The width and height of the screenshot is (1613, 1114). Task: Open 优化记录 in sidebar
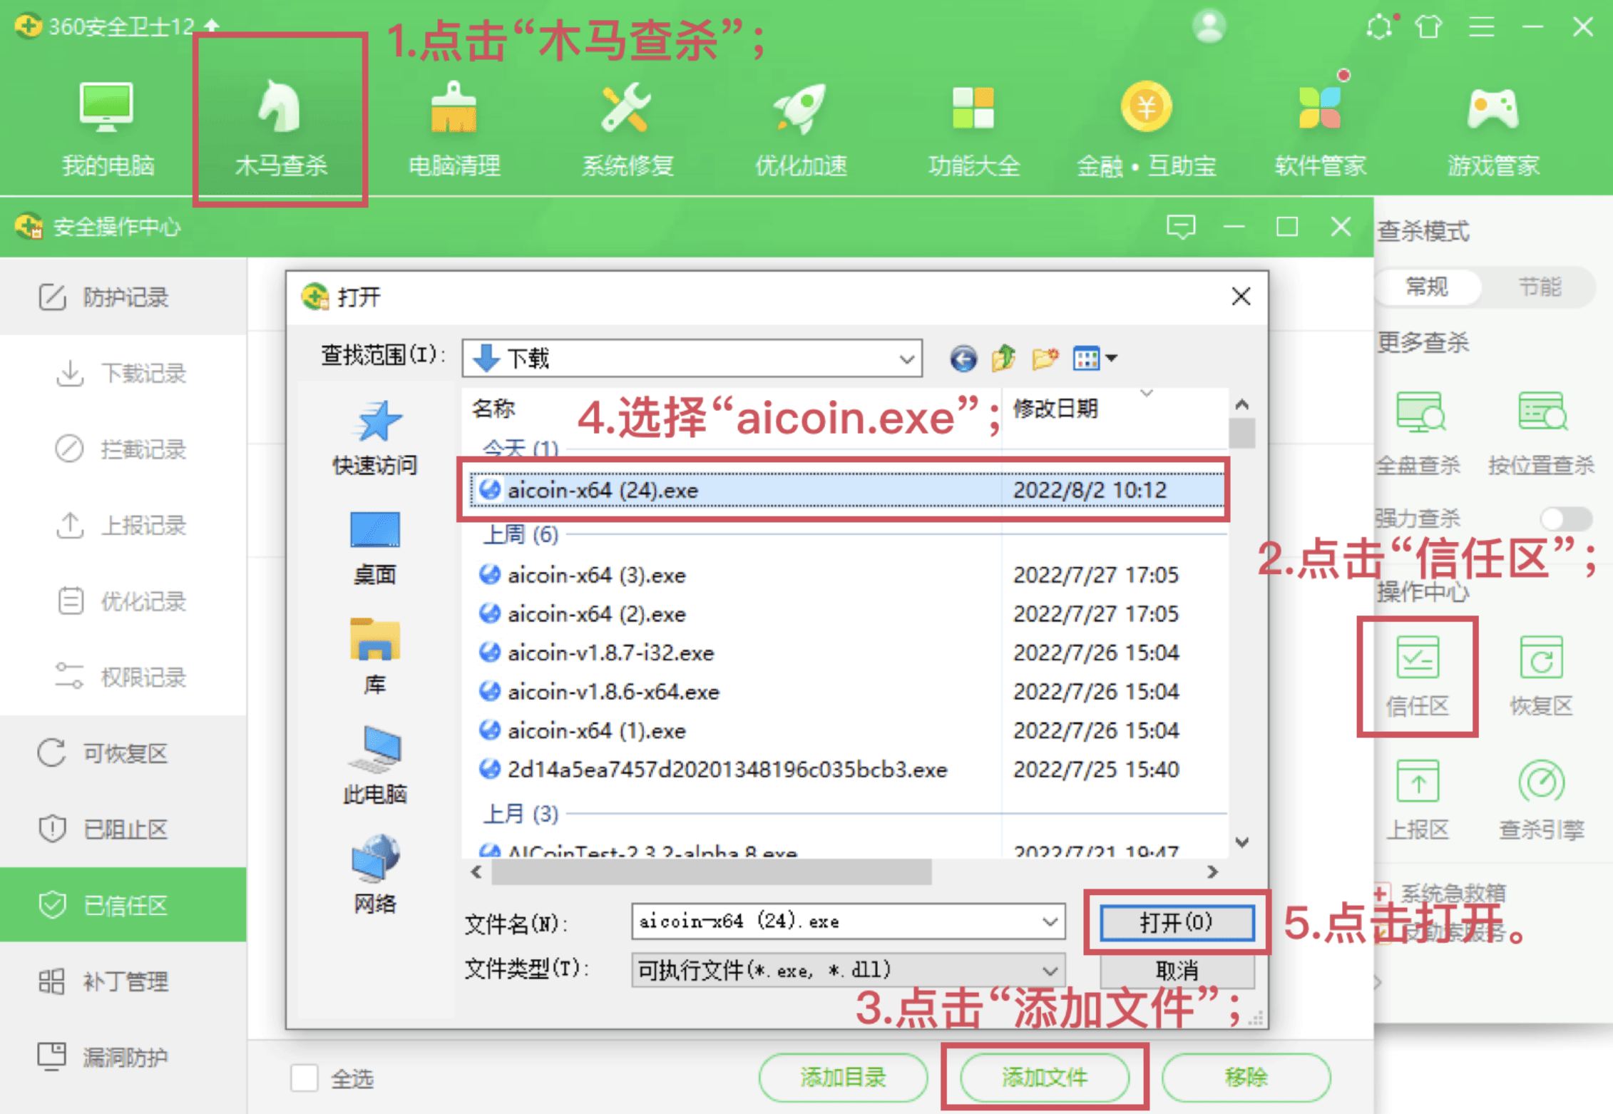click(x=123, y=601)
